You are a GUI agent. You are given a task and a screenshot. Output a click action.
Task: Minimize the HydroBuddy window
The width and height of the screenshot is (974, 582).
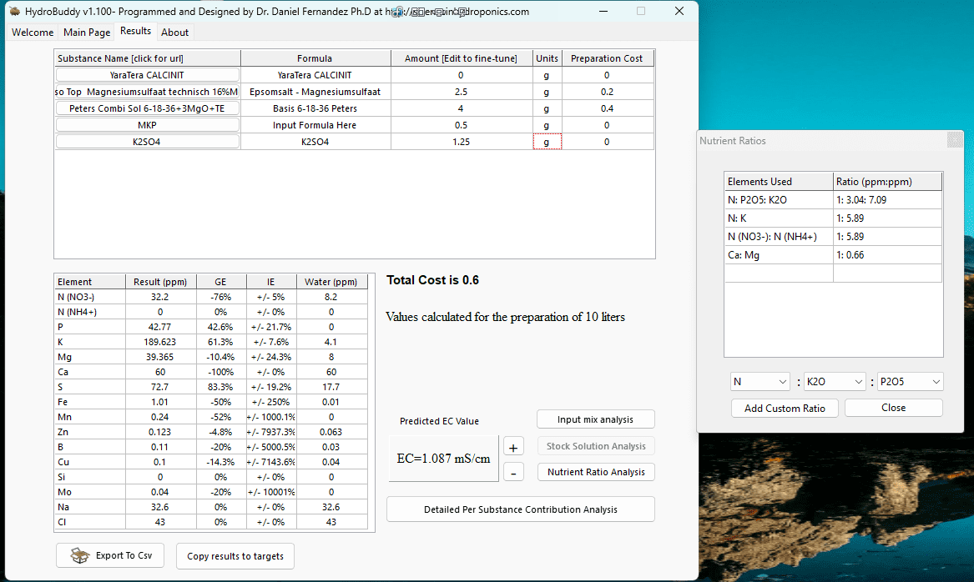[603, 11]
